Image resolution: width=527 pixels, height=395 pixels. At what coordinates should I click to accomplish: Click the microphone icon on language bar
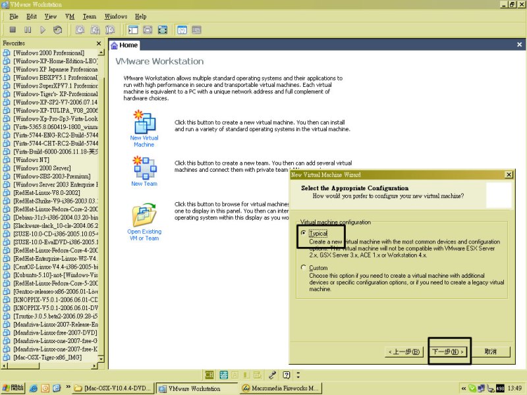coord(272,375)
